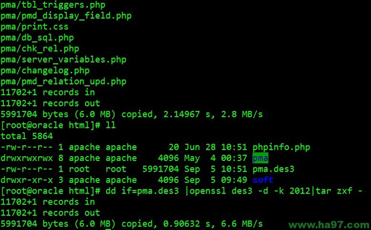
Task: Click the blue soft directory name
Action: click(x=263, y=180)
